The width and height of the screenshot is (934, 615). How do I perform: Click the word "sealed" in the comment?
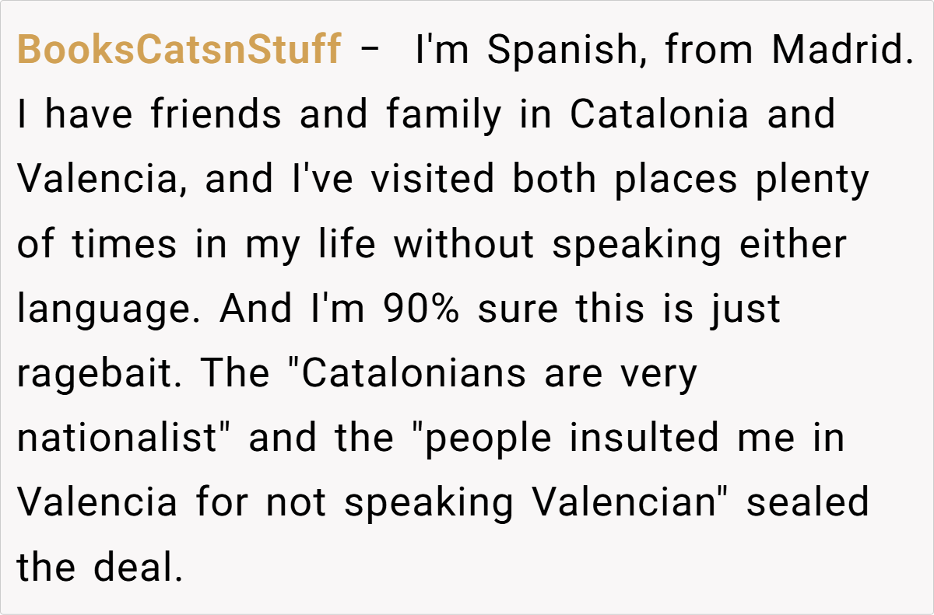(807, 502)
